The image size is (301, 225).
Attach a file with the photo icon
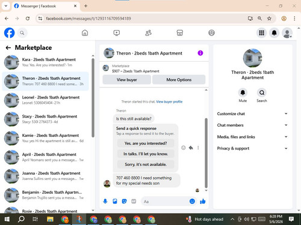(x=115, y=202)
